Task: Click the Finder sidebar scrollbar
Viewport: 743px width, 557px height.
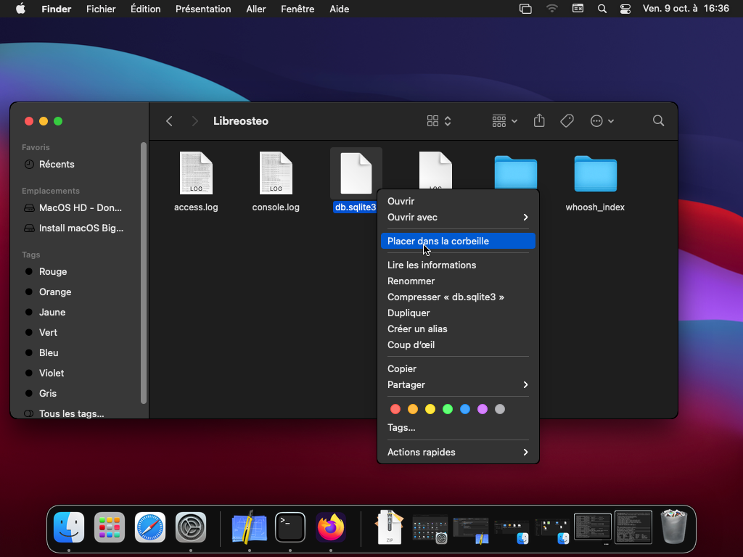Action: click(x=144, y=273)
